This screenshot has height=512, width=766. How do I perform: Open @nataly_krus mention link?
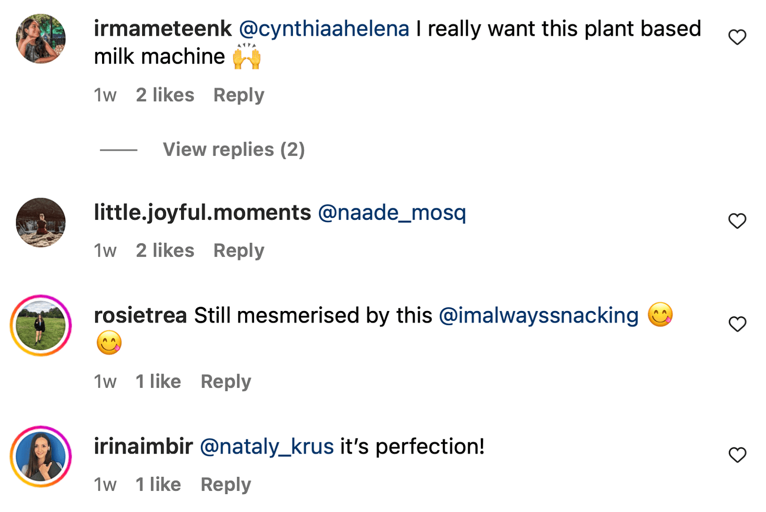[267, 447]
